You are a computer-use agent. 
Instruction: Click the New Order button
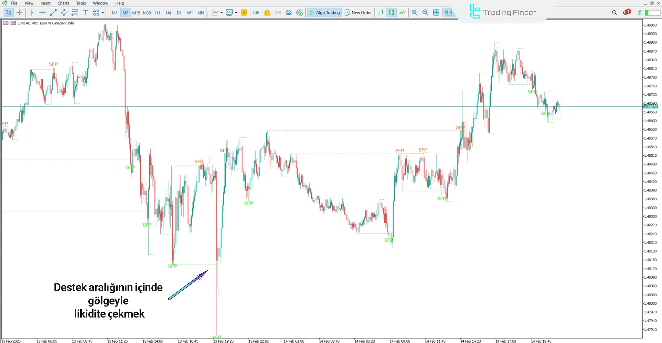click(358, 13)
